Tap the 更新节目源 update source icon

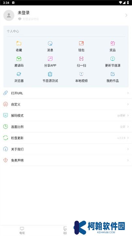pos(112,59)
